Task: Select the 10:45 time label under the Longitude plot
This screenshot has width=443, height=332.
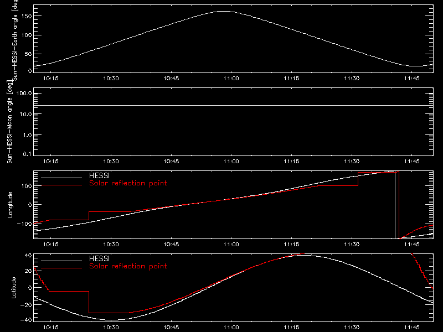Action: 171,245
